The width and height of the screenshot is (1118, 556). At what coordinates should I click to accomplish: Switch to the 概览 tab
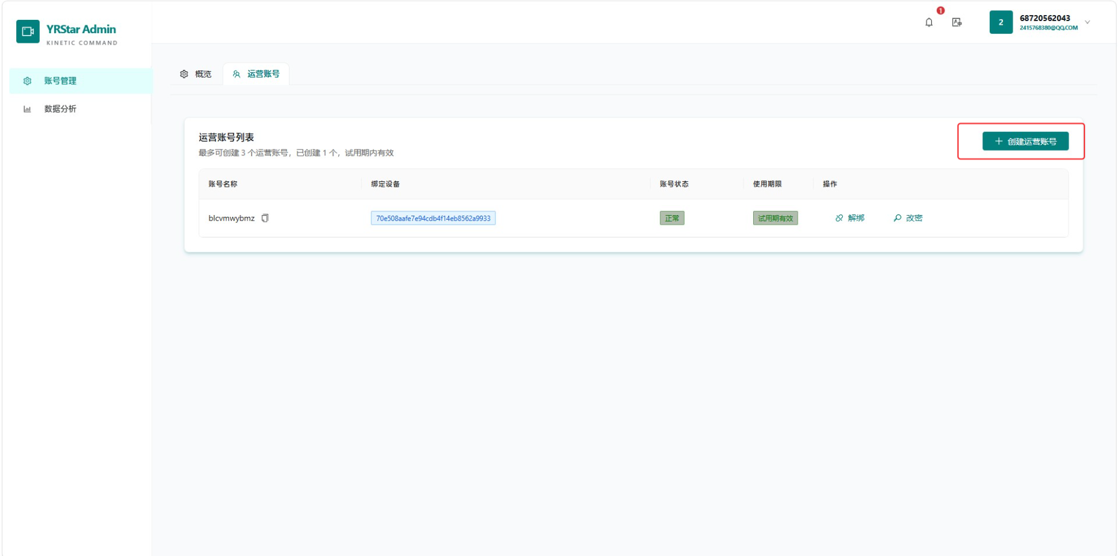click(x=196, y=74)
